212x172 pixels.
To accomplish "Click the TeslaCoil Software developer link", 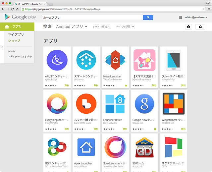I will (x=112, y=79).
